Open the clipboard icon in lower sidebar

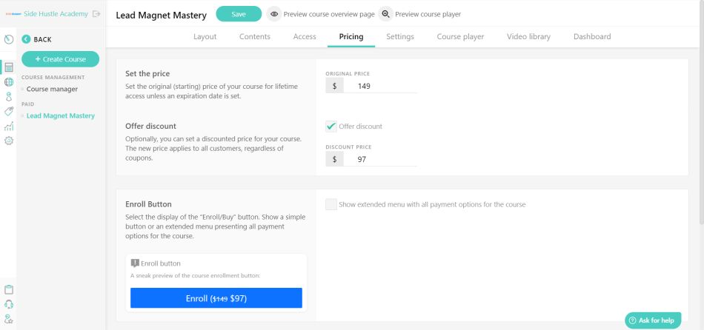9,289
